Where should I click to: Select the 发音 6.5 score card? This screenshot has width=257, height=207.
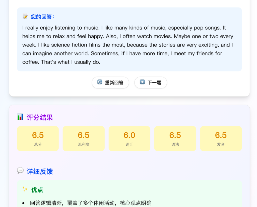click(221, 138)
